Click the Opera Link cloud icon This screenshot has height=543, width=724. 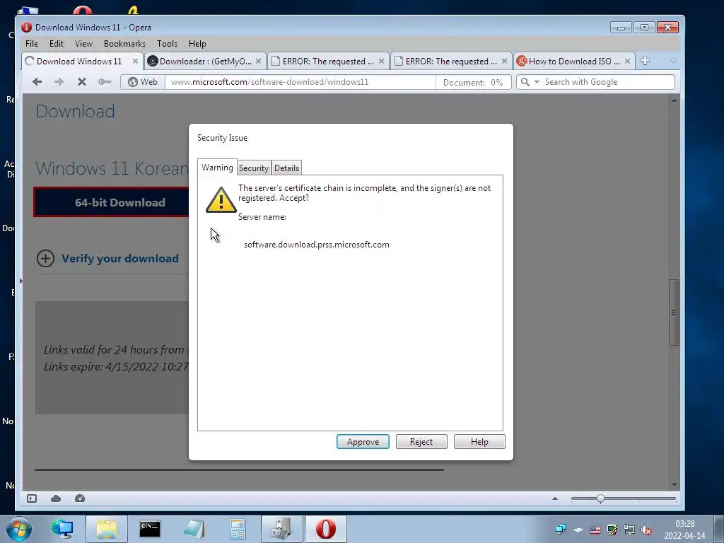[56, 498]
